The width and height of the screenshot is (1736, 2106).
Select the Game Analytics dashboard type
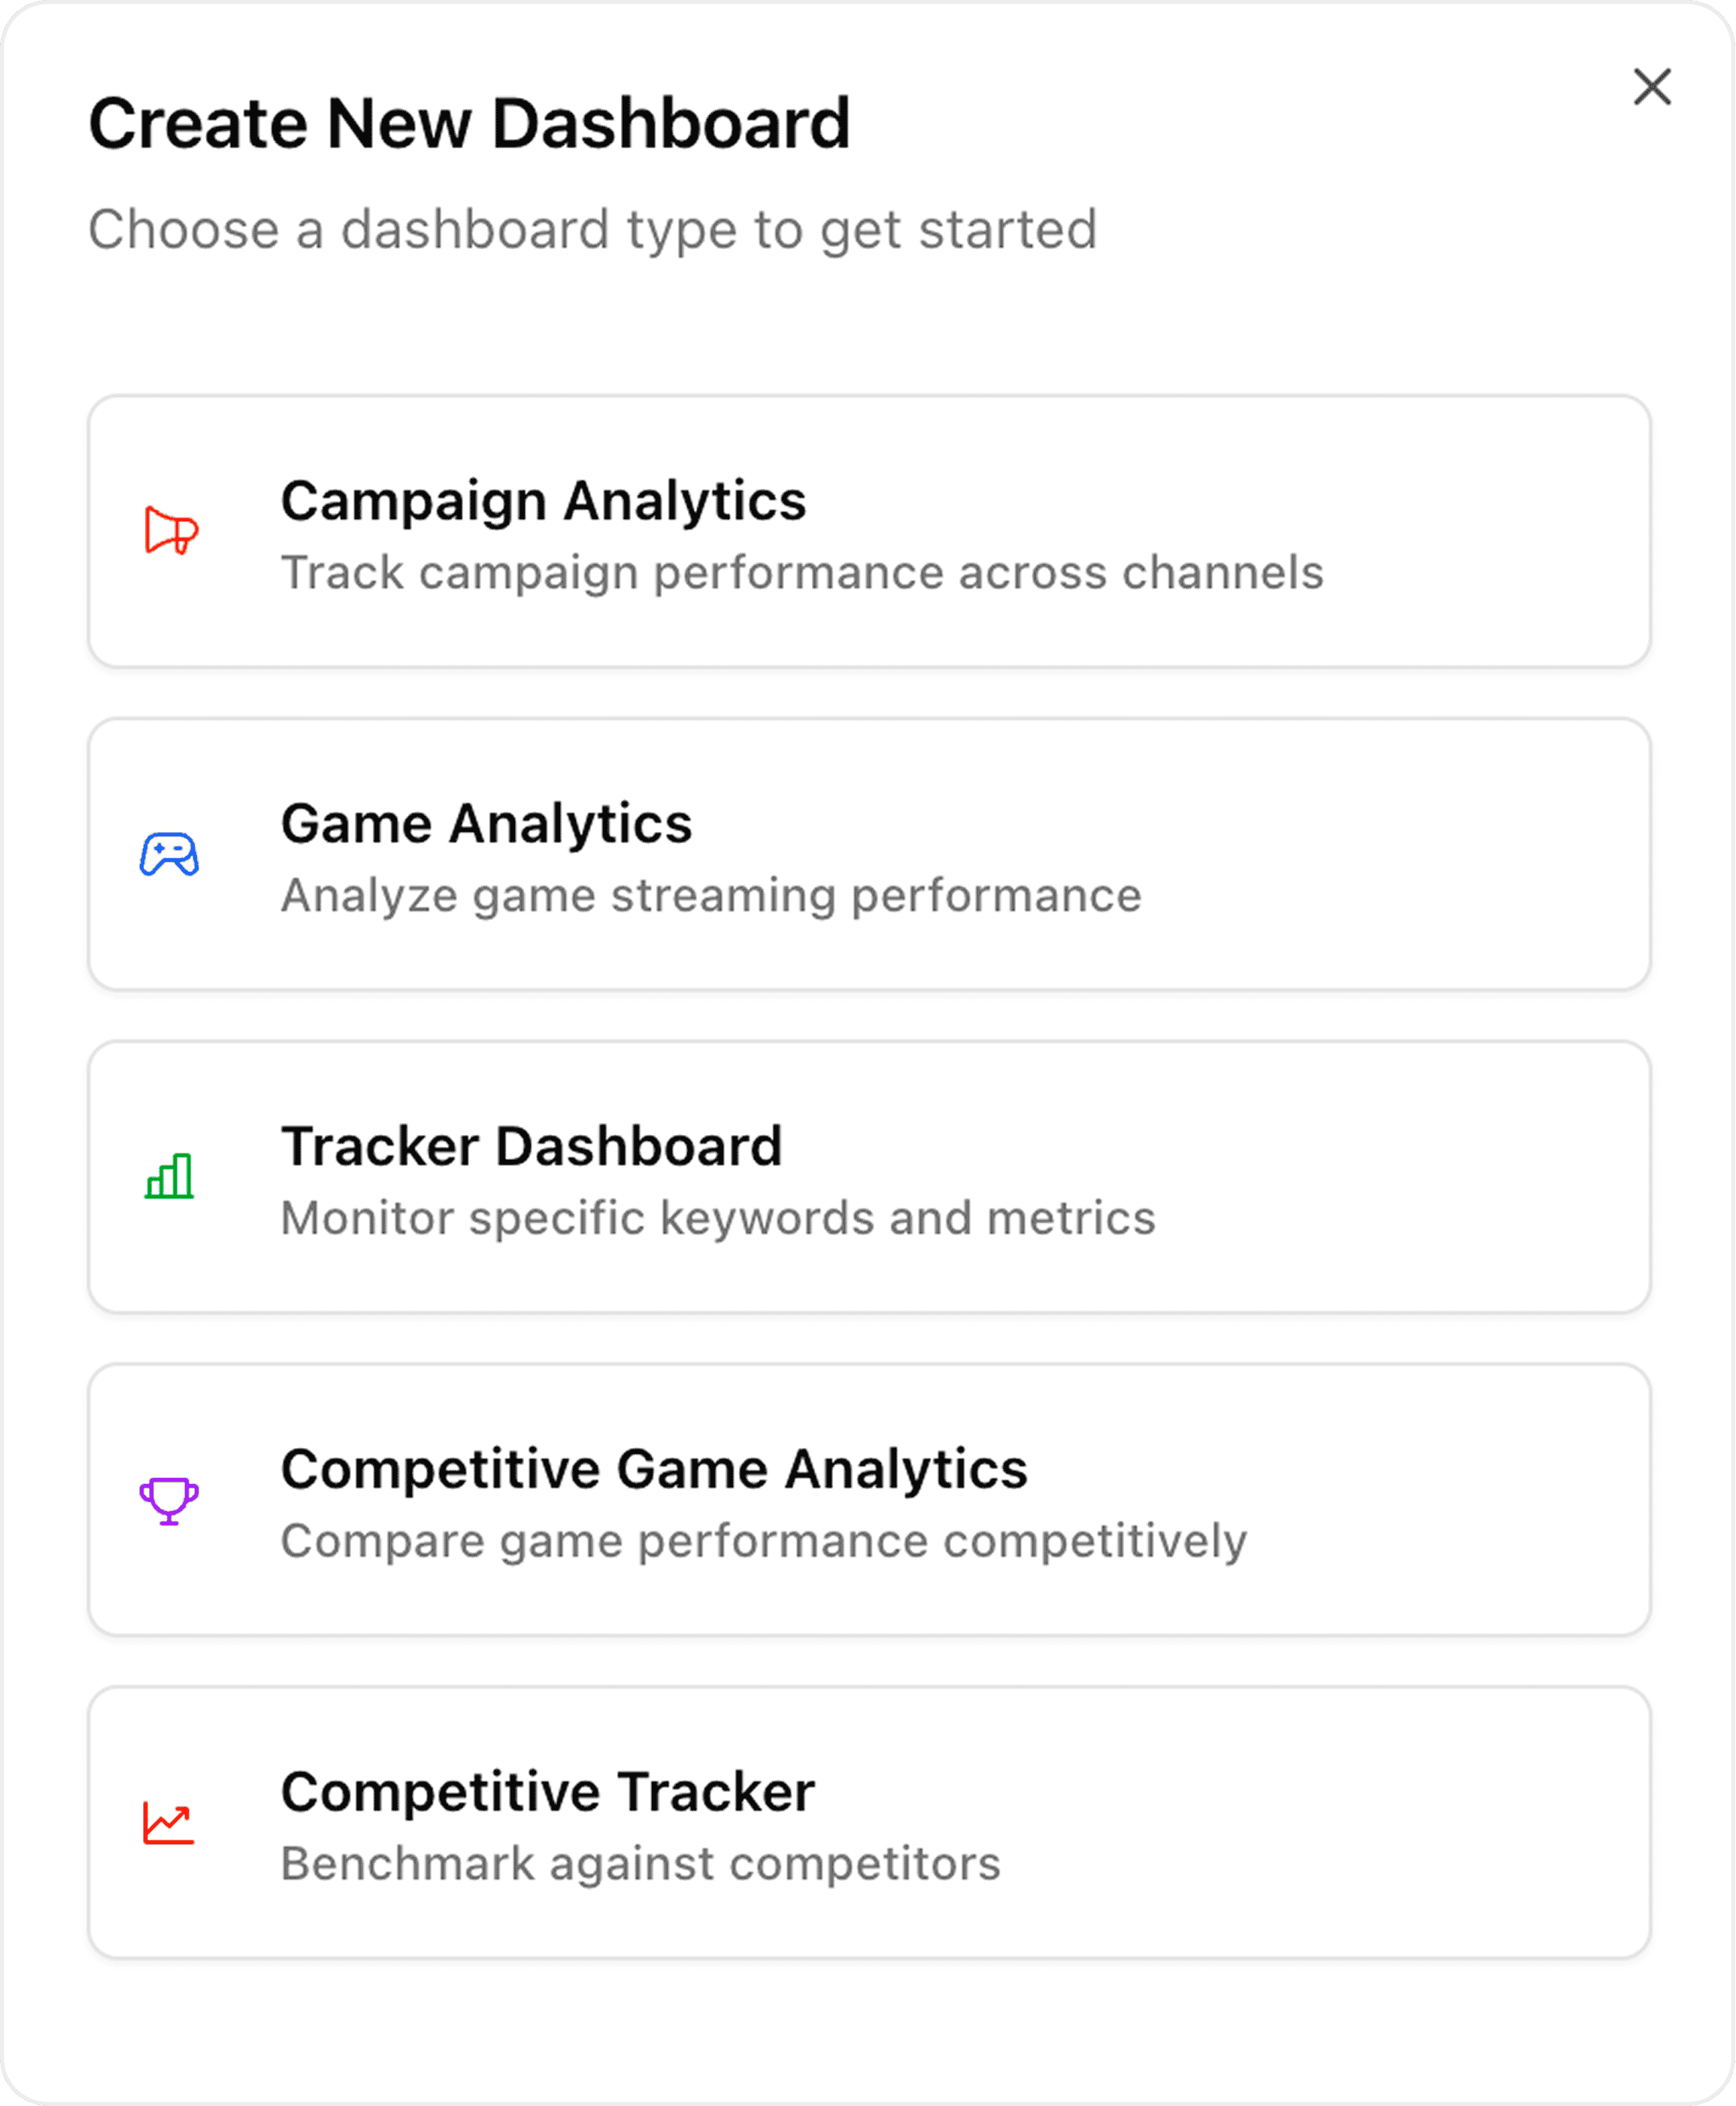click(868, 855)
